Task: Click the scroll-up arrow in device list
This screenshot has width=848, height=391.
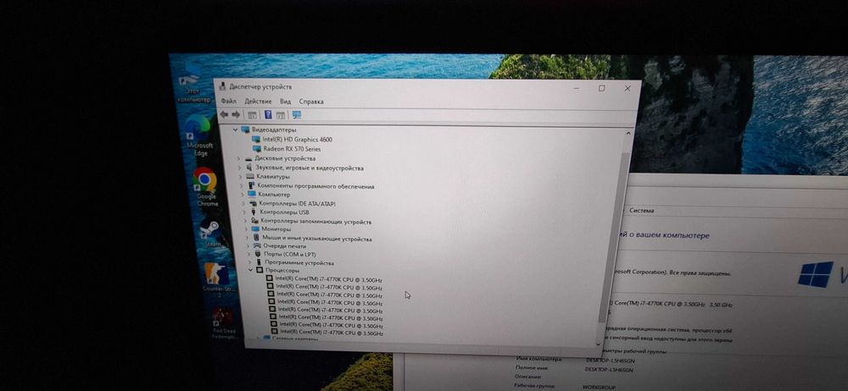Action: click(628, 133)
